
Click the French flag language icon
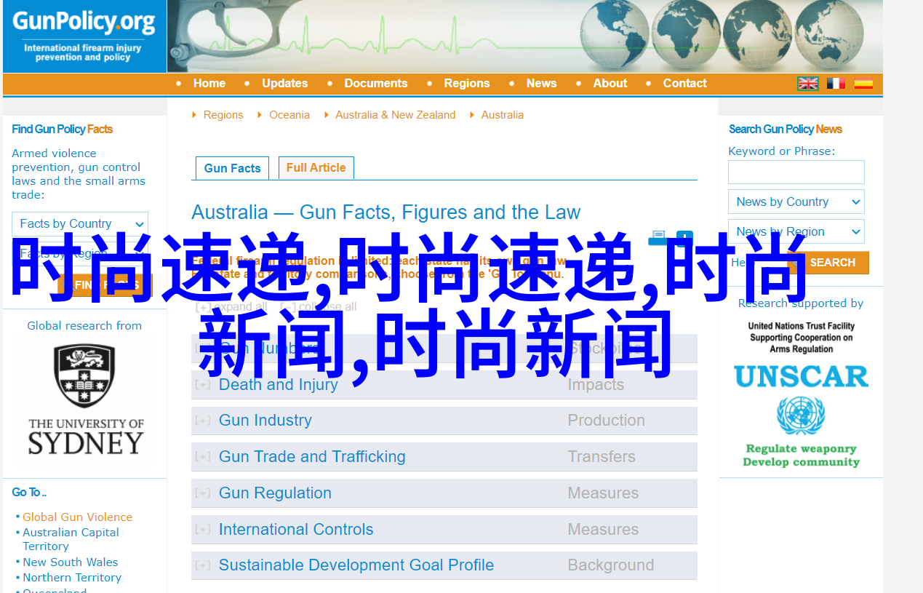point(836,84)
